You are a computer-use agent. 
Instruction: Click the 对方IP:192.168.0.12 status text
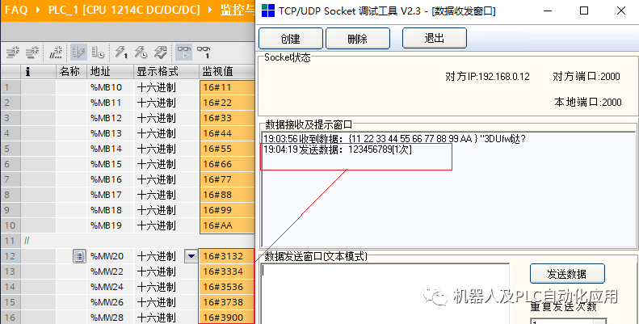point(487,77)
